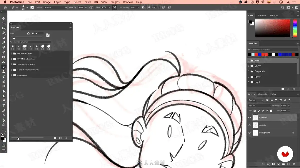
Task: Expand the megapack brush folder
Action: [x=11, y=75]
